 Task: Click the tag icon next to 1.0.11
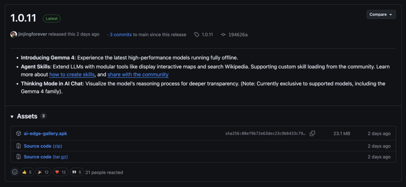197,35
